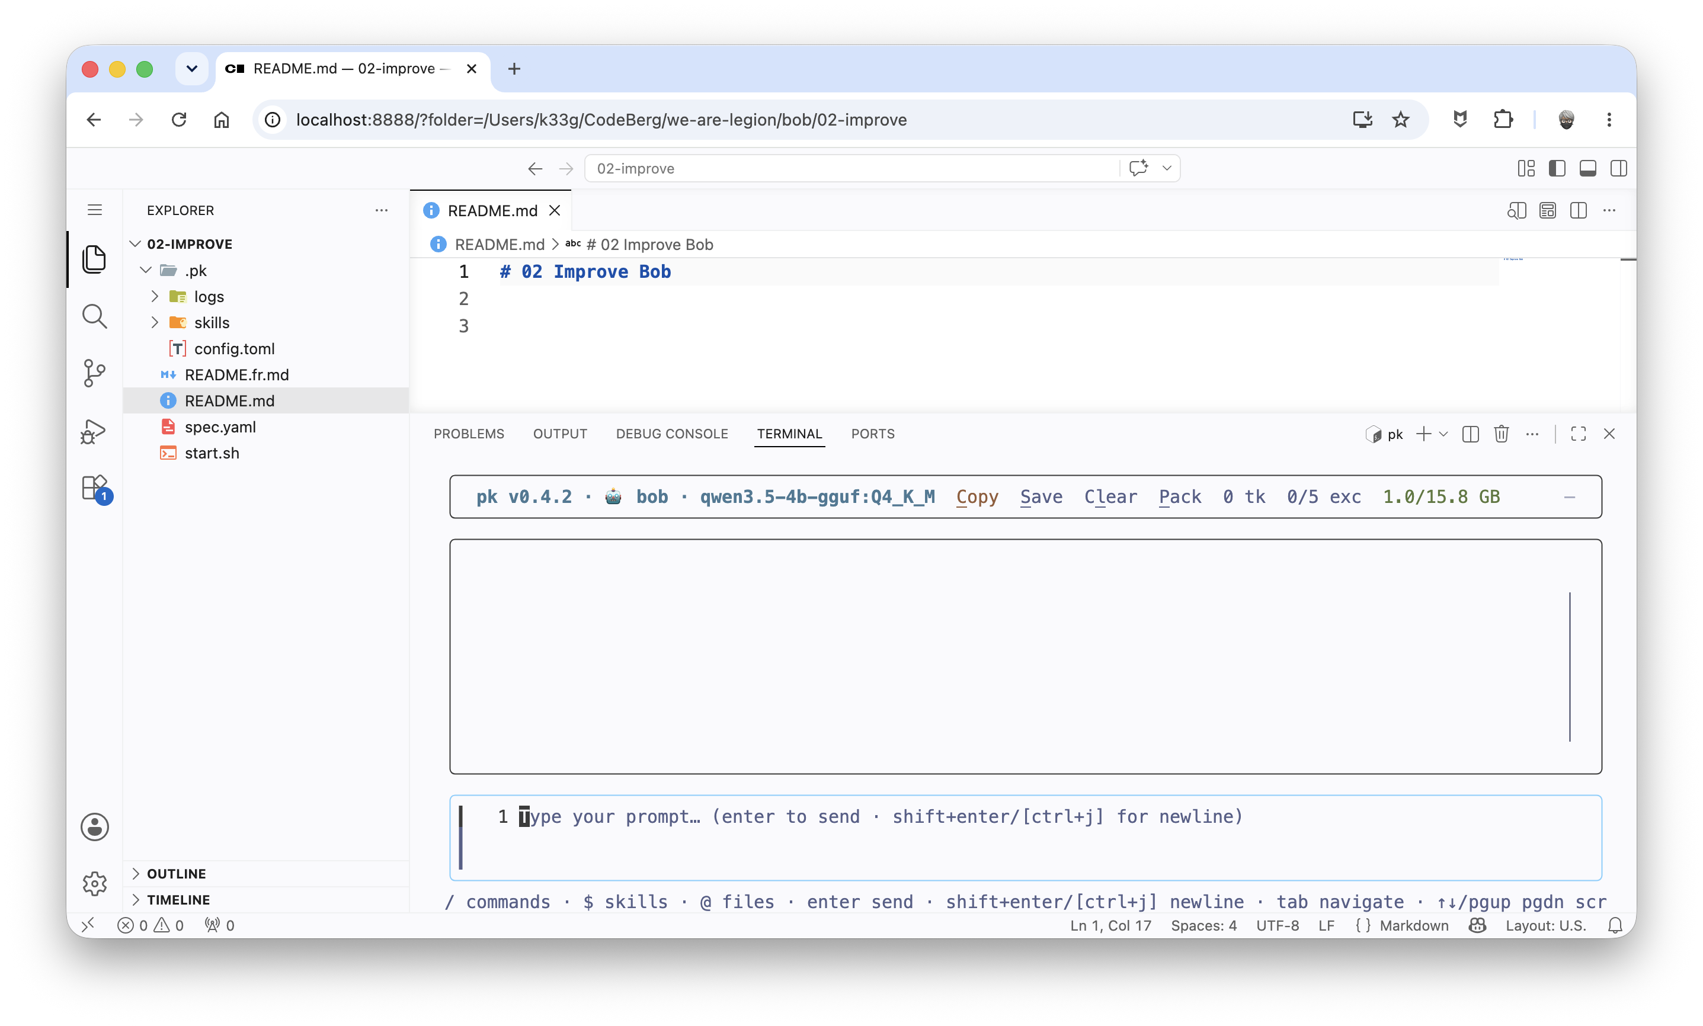Split the terminal panel
1703x1026 pixels.
click(1471, 434)
